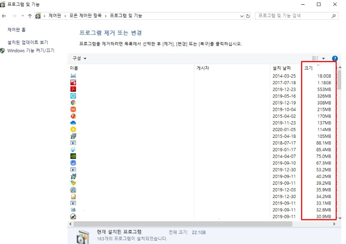346x244 pixels.
Task: Expand the address bar history dropdown
Action: 242,16
